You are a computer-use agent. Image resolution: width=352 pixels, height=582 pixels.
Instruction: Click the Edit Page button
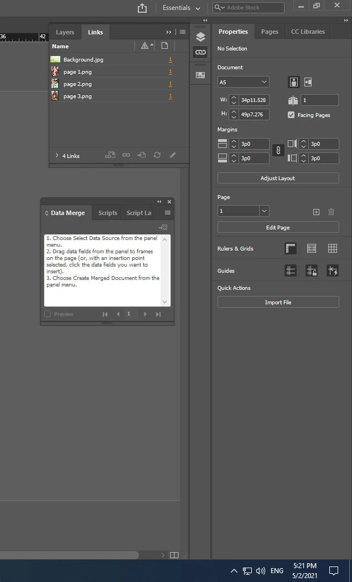pos(278,227)
